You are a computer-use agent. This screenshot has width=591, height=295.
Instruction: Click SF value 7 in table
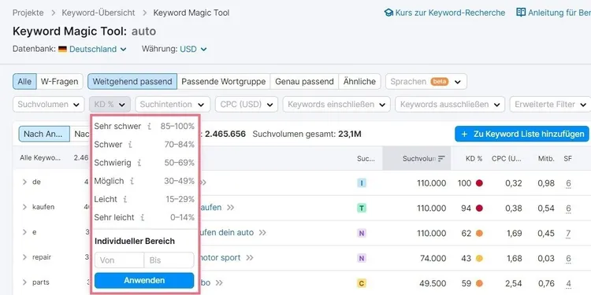click(568, 234)
